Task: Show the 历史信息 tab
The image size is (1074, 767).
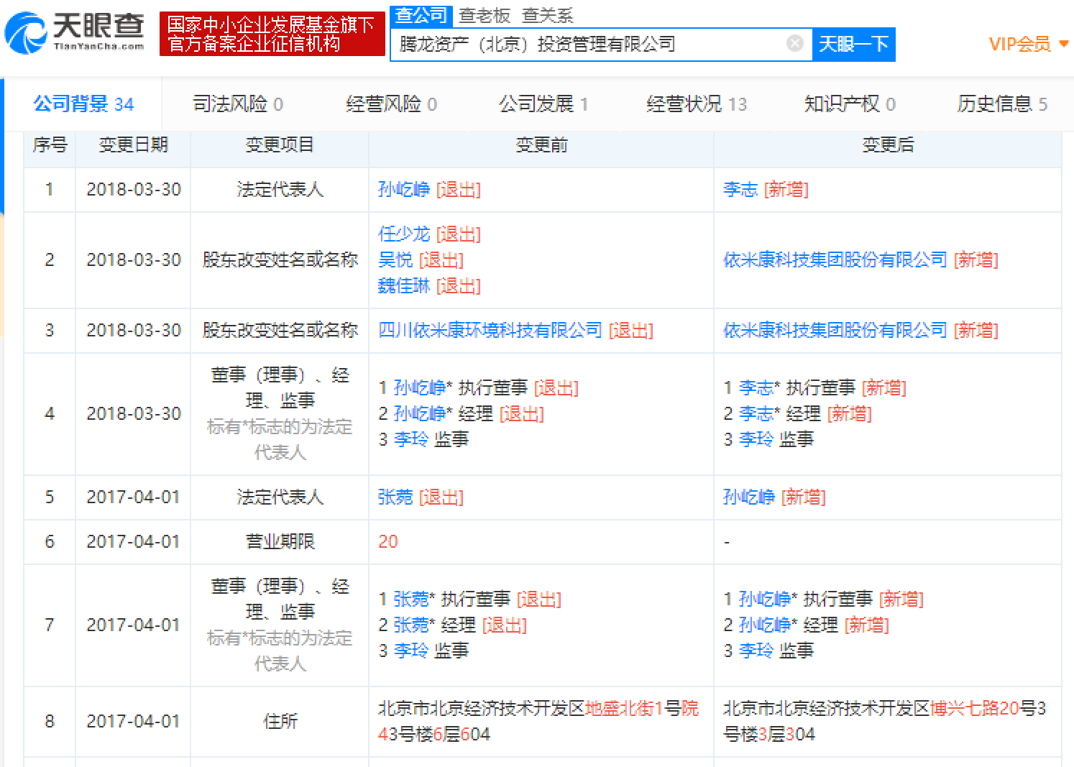Action: pyautogui.click(x=1002, y=104)
